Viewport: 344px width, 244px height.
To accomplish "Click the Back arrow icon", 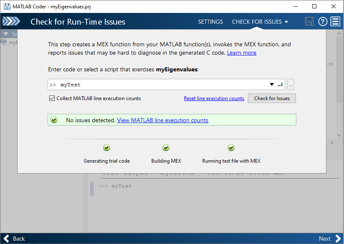I will (x=6, y=239).
